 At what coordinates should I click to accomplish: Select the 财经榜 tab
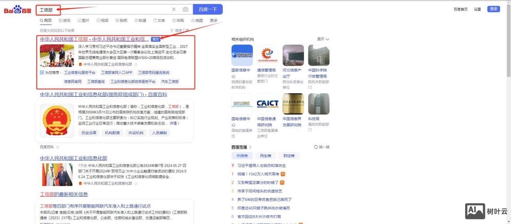[x=289, y=156]
